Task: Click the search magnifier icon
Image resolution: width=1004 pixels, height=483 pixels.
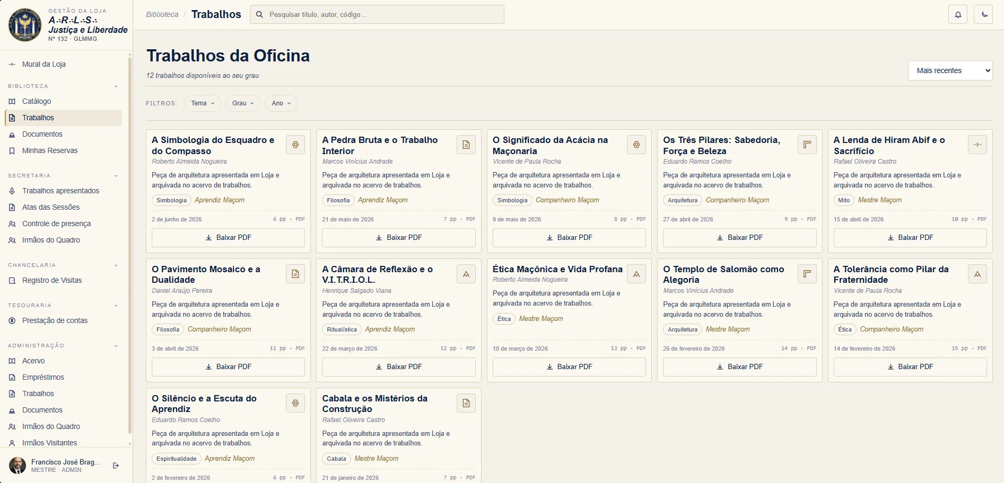Action: click(259, 15)
